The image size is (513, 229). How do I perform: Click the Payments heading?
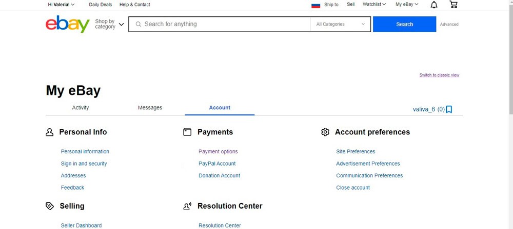[x=215, y=132]
